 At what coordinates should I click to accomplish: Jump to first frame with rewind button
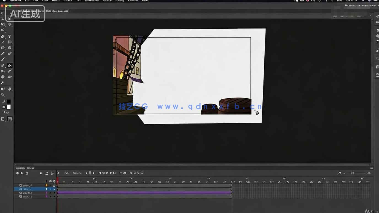coord(100,173)
